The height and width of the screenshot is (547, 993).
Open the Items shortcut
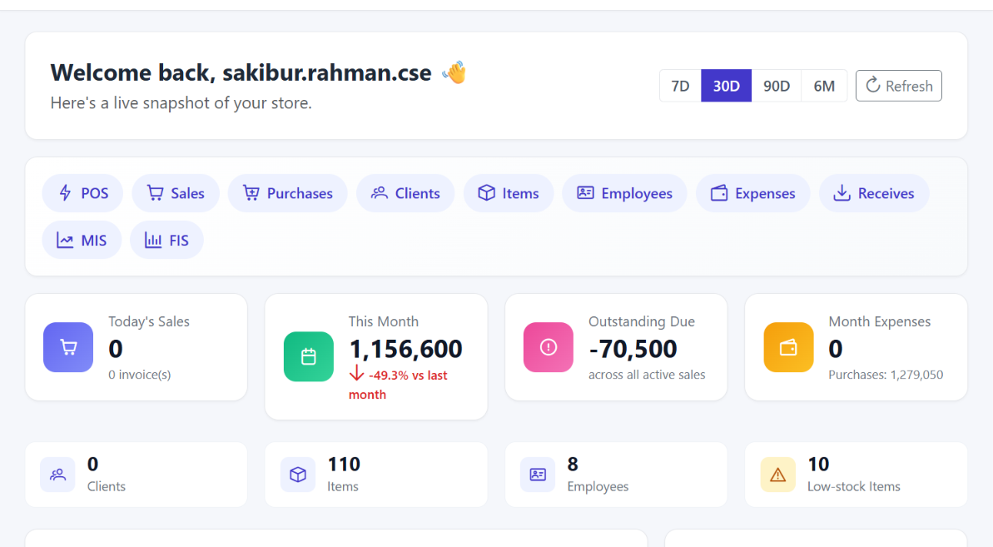[509, 193]
